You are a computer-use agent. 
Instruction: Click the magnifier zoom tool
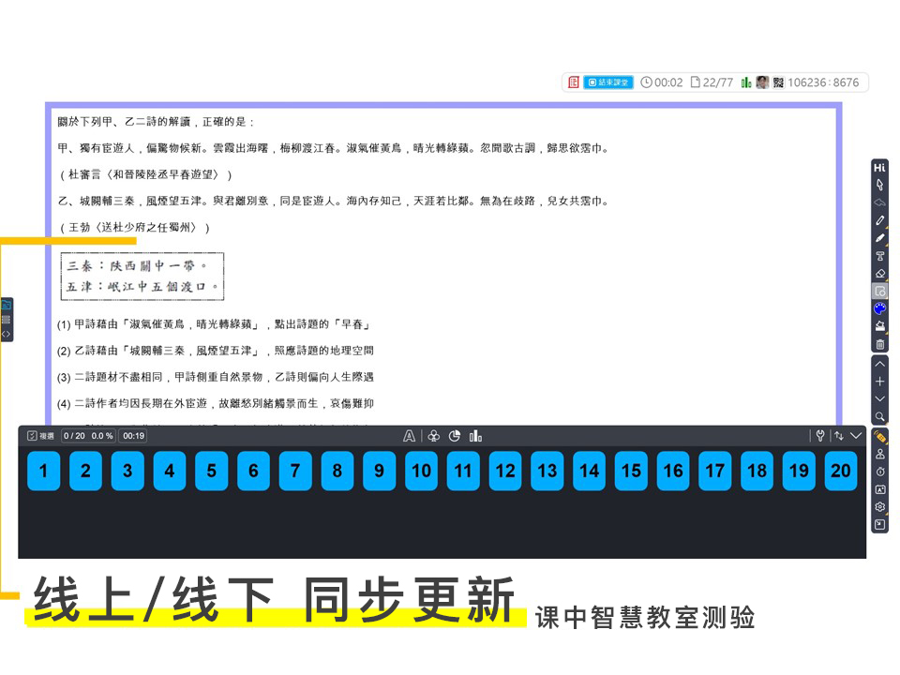tap(879, 416)
